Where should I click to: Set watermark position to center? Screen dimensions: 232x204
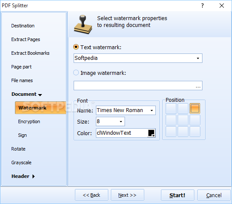point(183,120)
